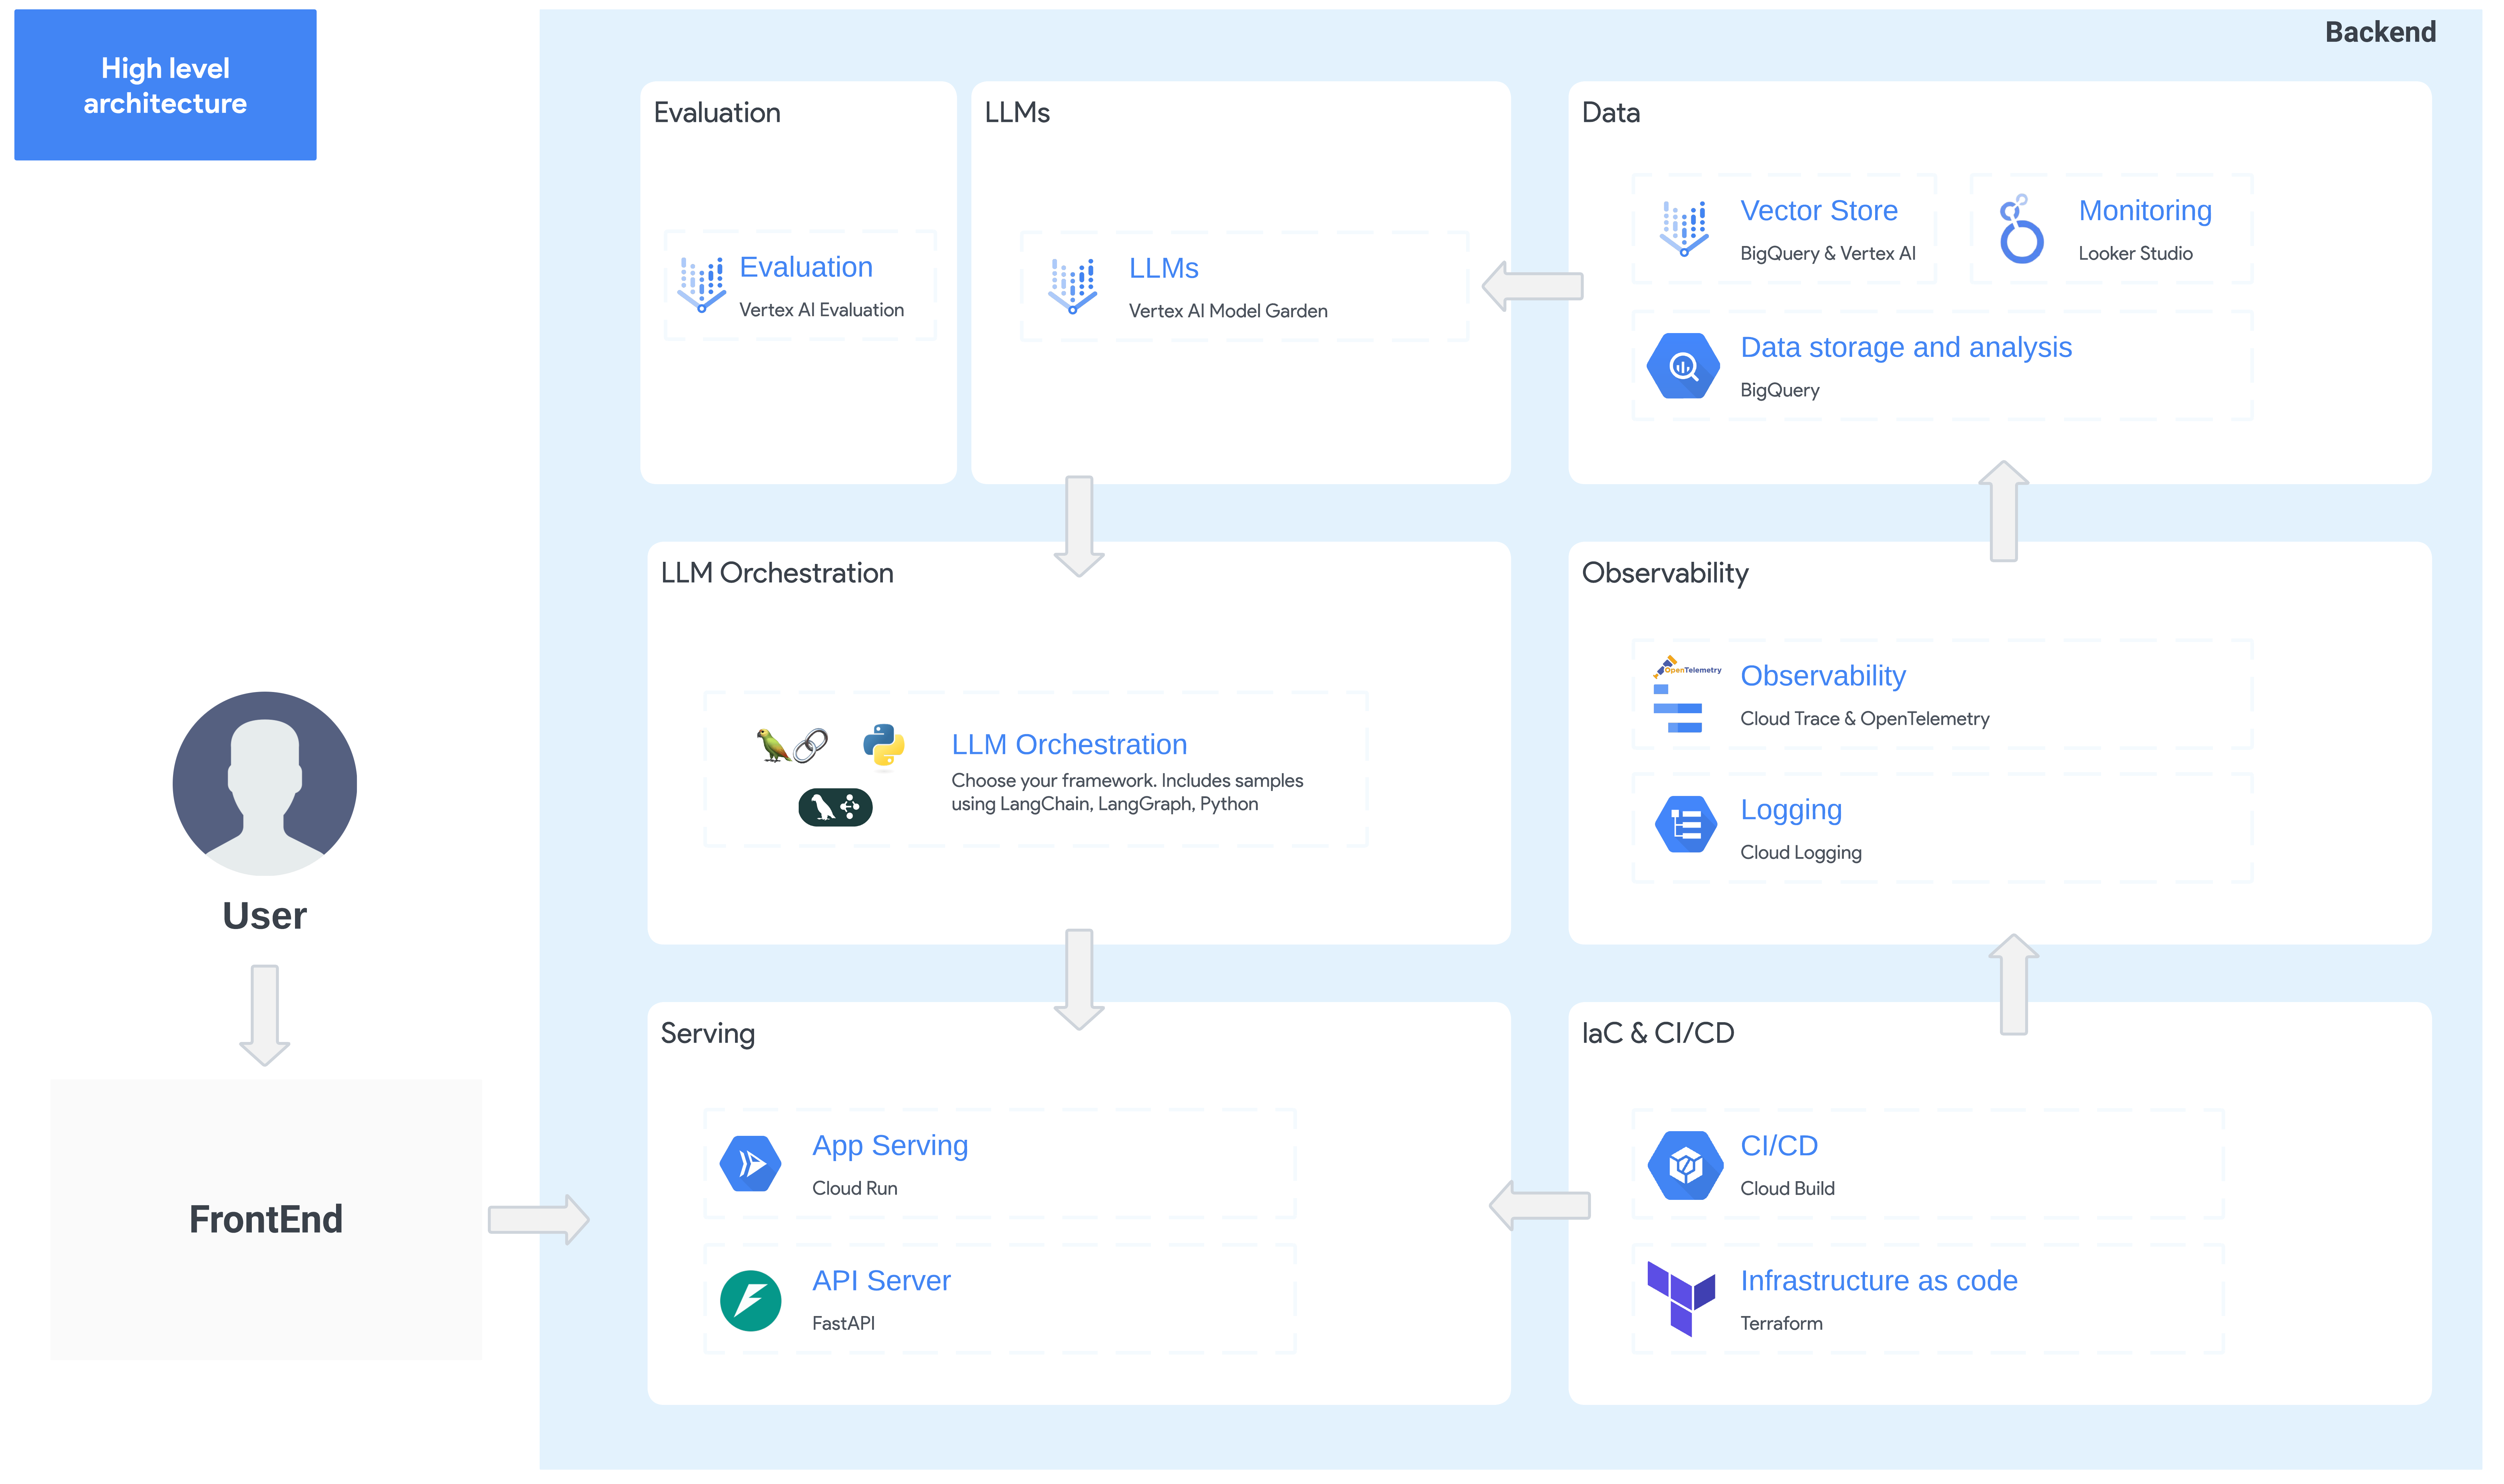Click the Cloud Logging hexagon icon
Screen dimensions: 2504x1484
click(x=1685, y=824)
